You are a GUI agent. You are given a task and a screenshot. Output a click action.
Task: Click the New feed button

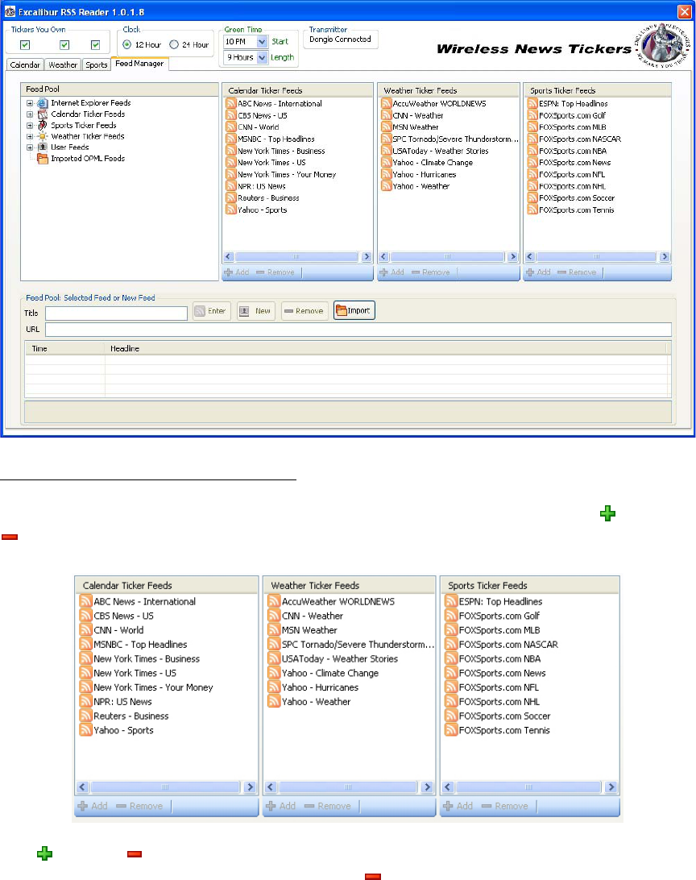coord(255,311)
